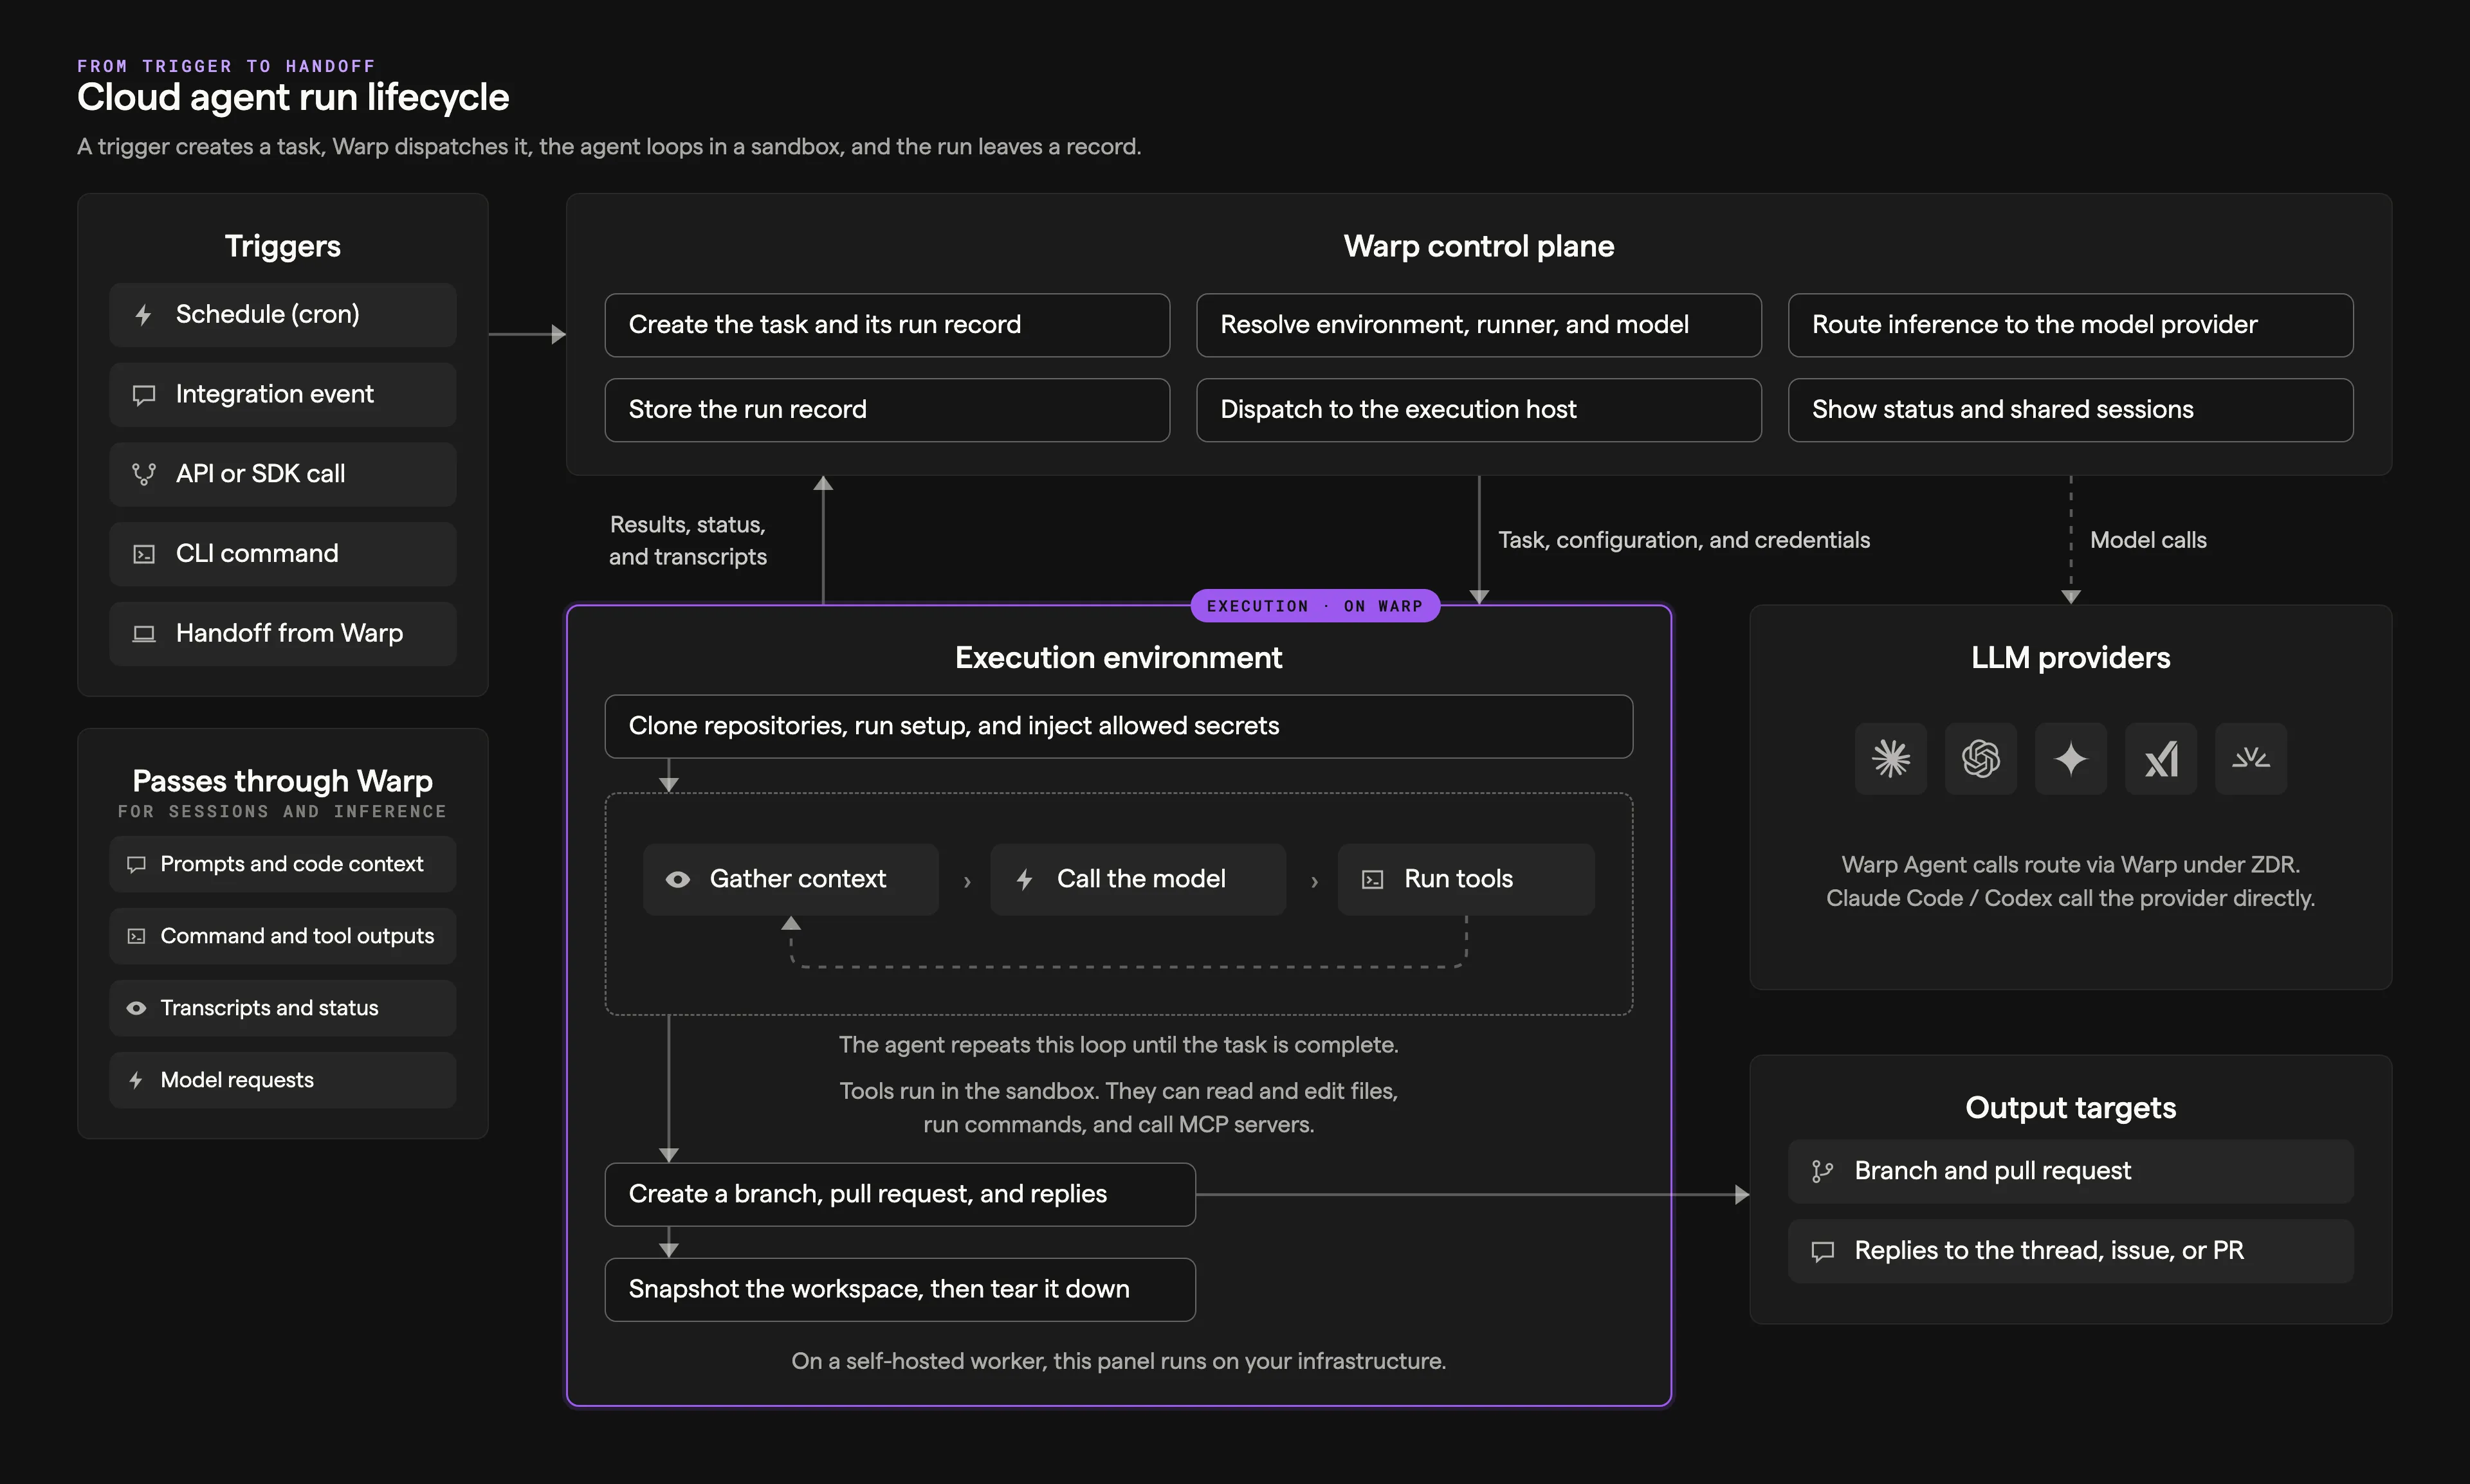
Task: Click the Transcripts and status item
Action: coord(283,1008)
